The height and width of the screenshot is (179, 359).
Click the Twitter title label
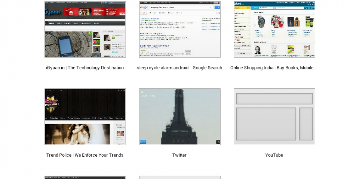coord(179,155)
